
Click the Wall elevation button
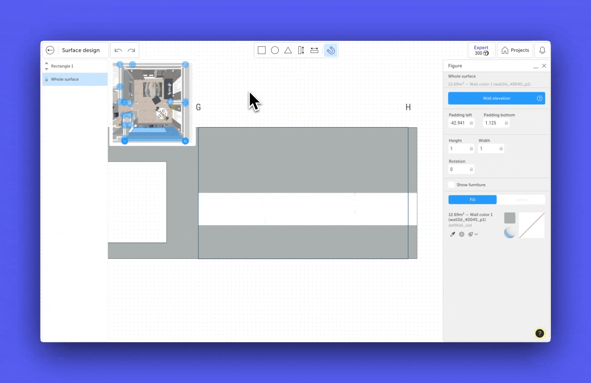pos(497,99)
